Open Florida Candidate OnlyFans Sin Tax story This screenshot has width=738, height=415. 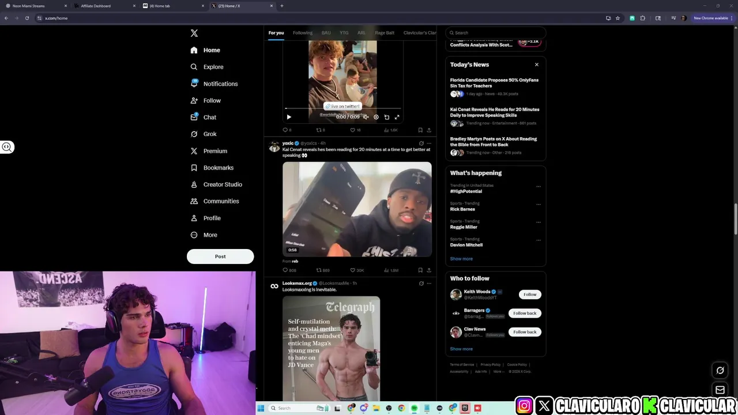pyautogui.click(x=495, y=86)
